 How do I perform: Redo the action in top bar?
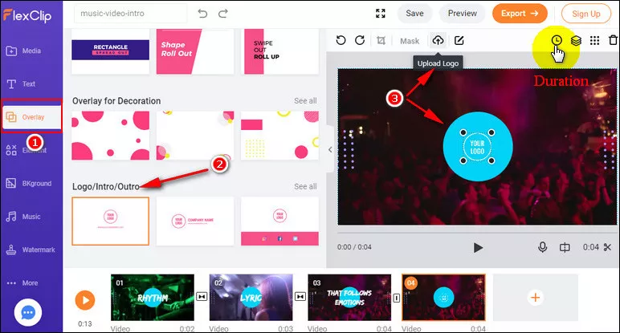tap(223, 14)
